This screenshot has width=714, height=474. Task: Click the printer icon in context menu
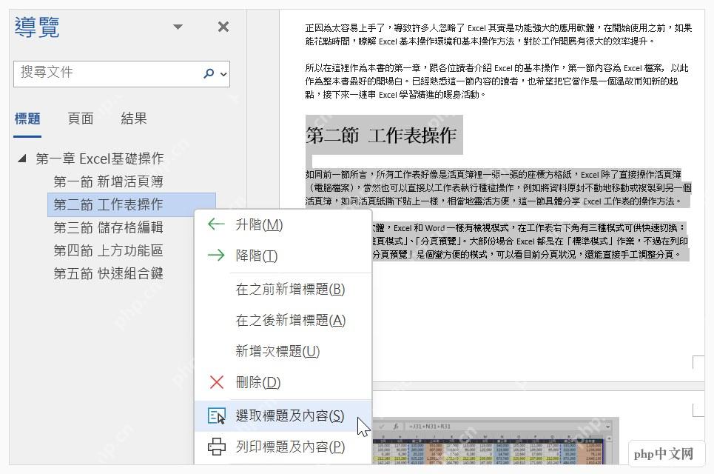[217, 447]
